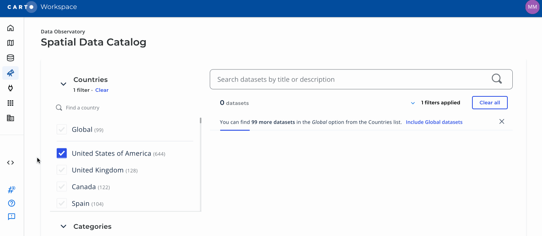
Task: Expand the Categories filter section
Action: pyautogui.click(x=64, y=227)
